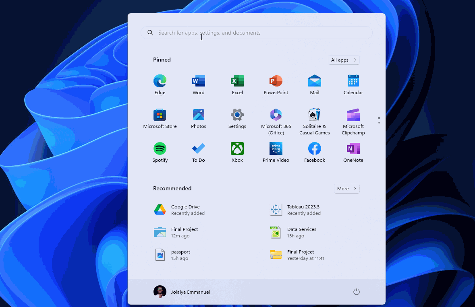Click the search bar to type a query
Screen dimensions: 475x307
point(256,33)
